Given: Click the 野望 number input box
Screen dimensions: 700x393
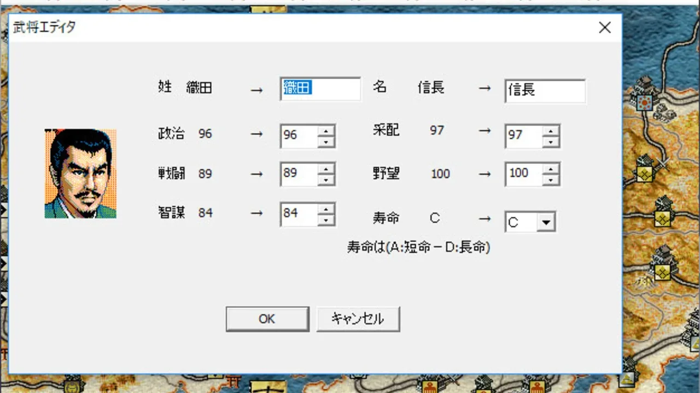Looking at the screenshot, I should point(523,174).
